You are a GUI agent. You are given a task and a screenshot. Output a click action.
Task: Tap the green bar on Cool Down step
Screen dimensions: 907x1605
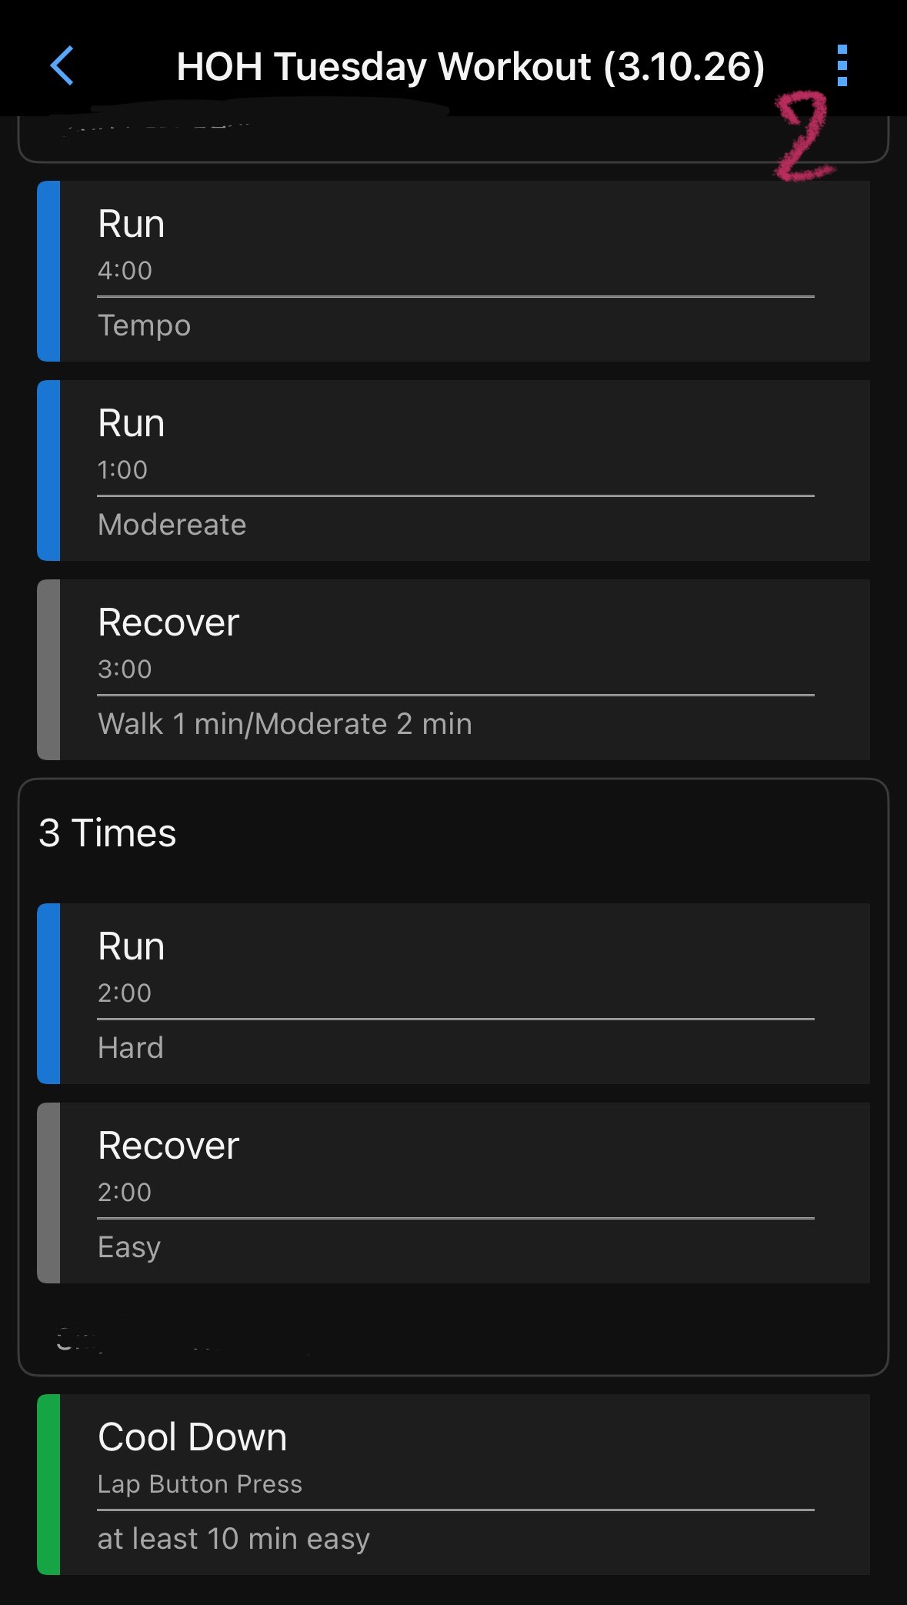48,1484
